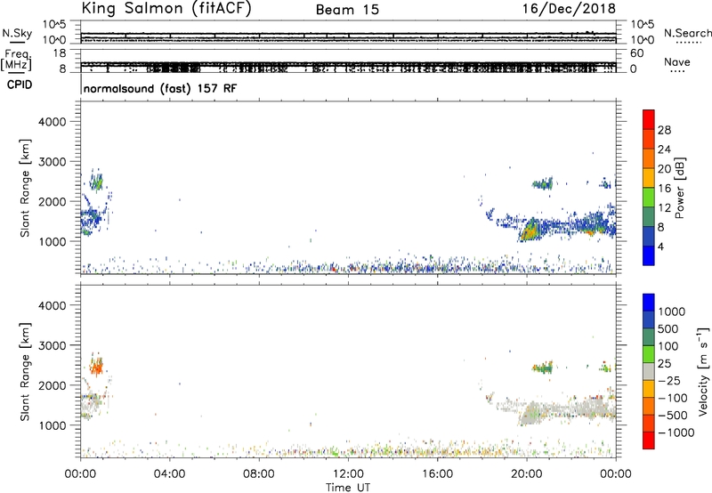Click the light green 25–100 Velocity colorbar segment
712x493 pixels.
649,354
